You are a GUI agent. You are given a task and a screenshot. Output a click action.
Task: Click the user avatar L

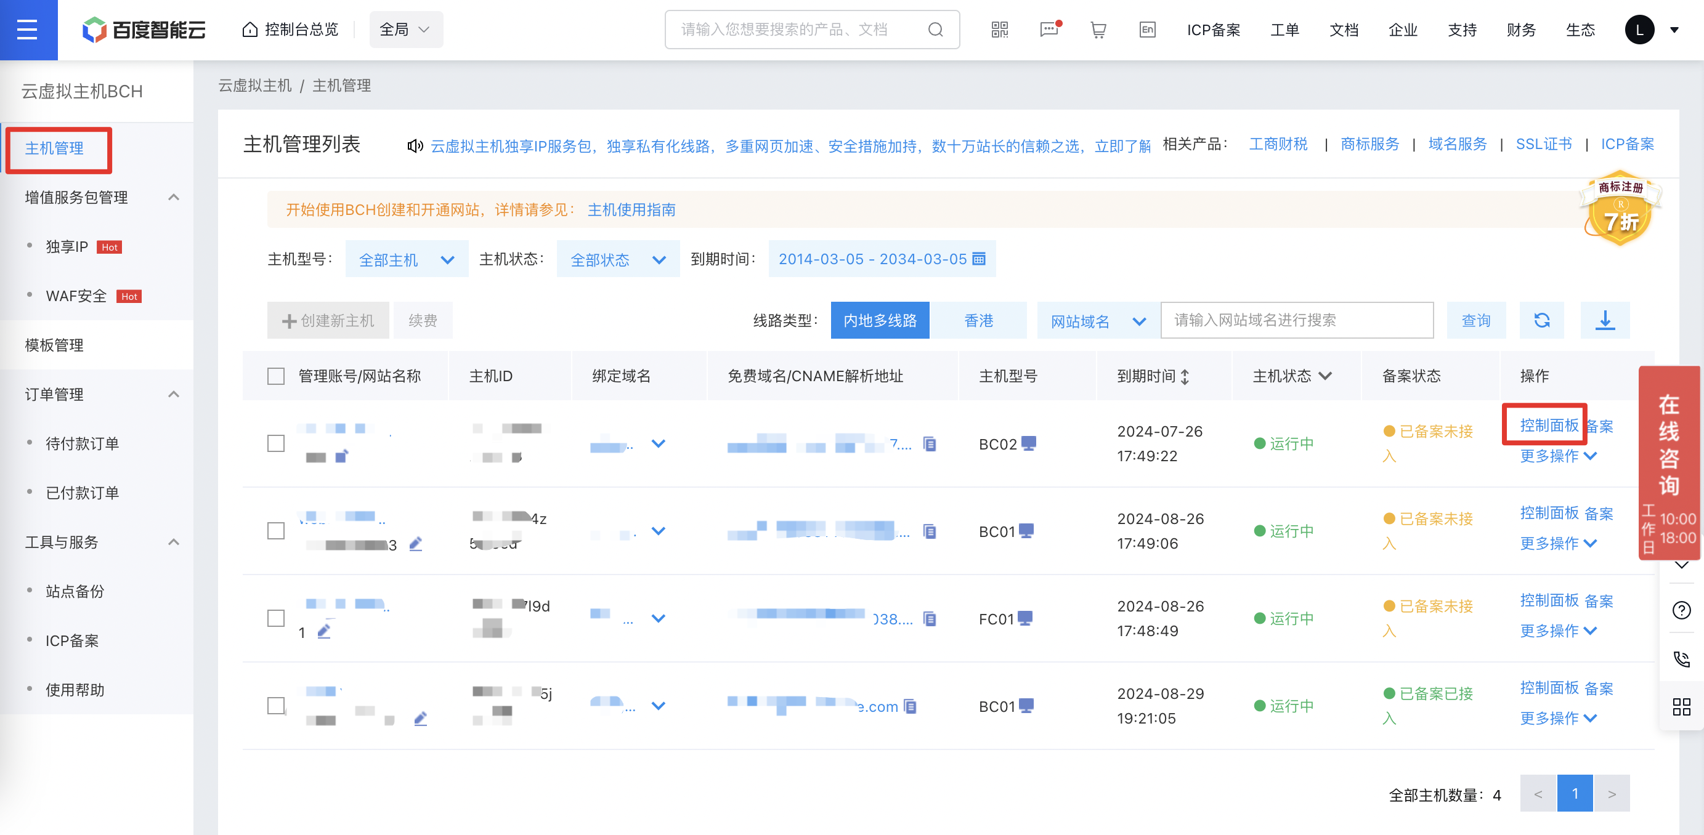pyautogui.click(x=1639, y=30)
